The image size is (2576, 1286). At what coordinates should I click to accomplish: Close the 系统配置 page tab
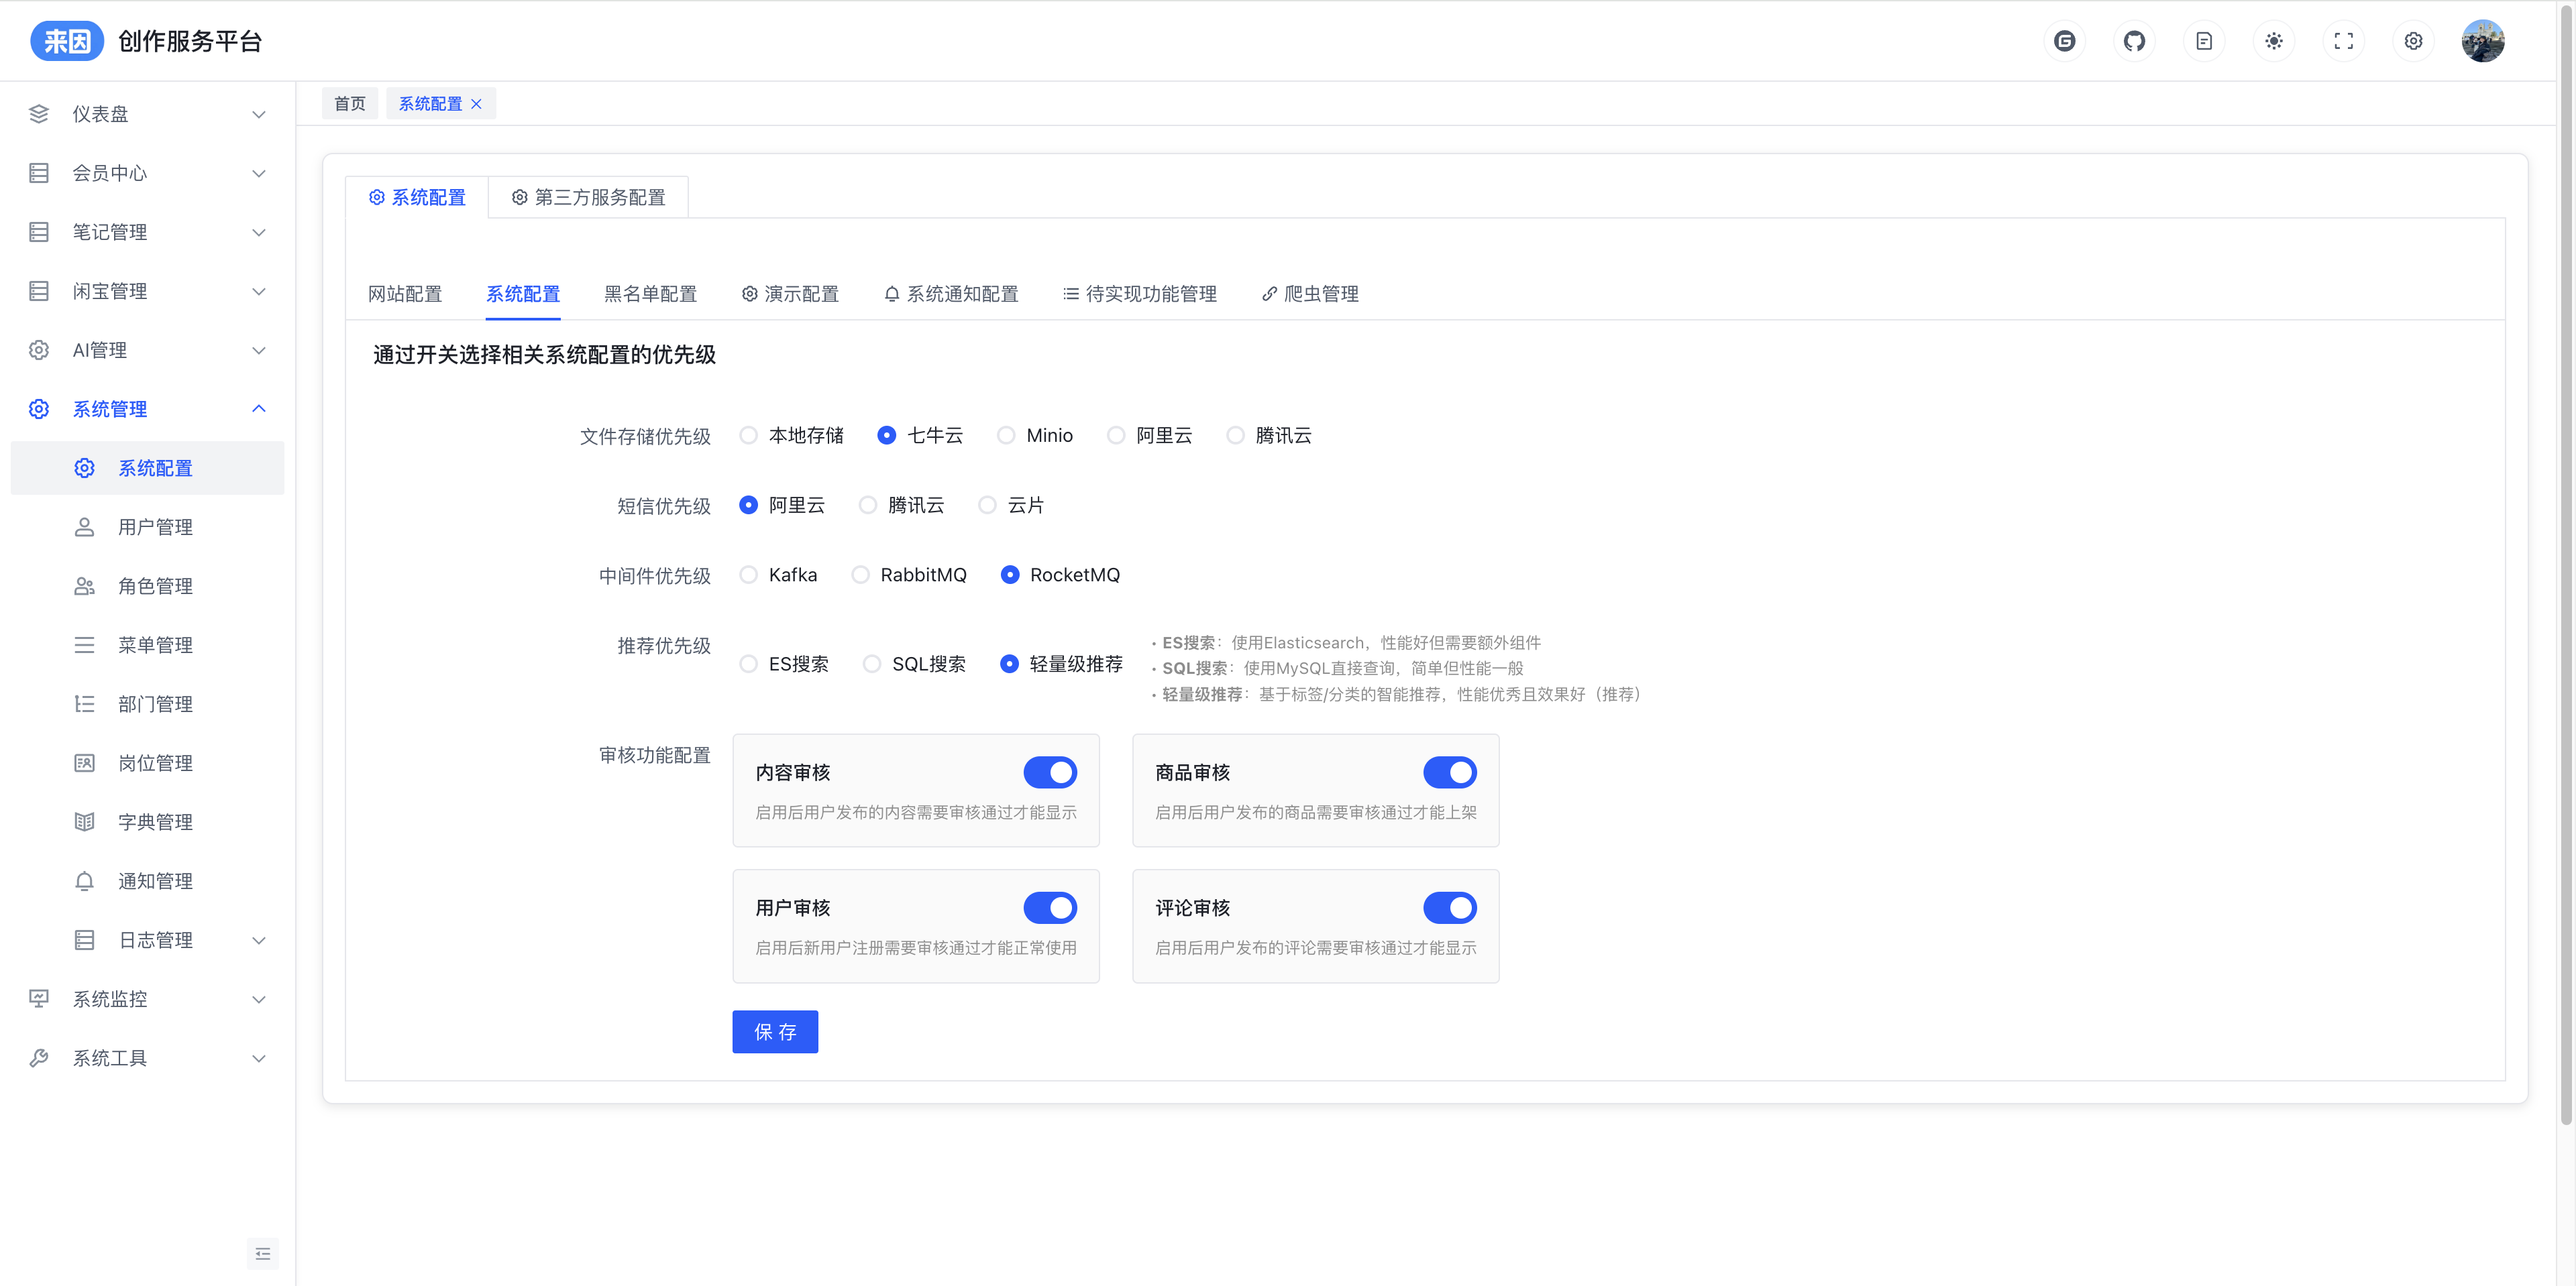(477, 104)
